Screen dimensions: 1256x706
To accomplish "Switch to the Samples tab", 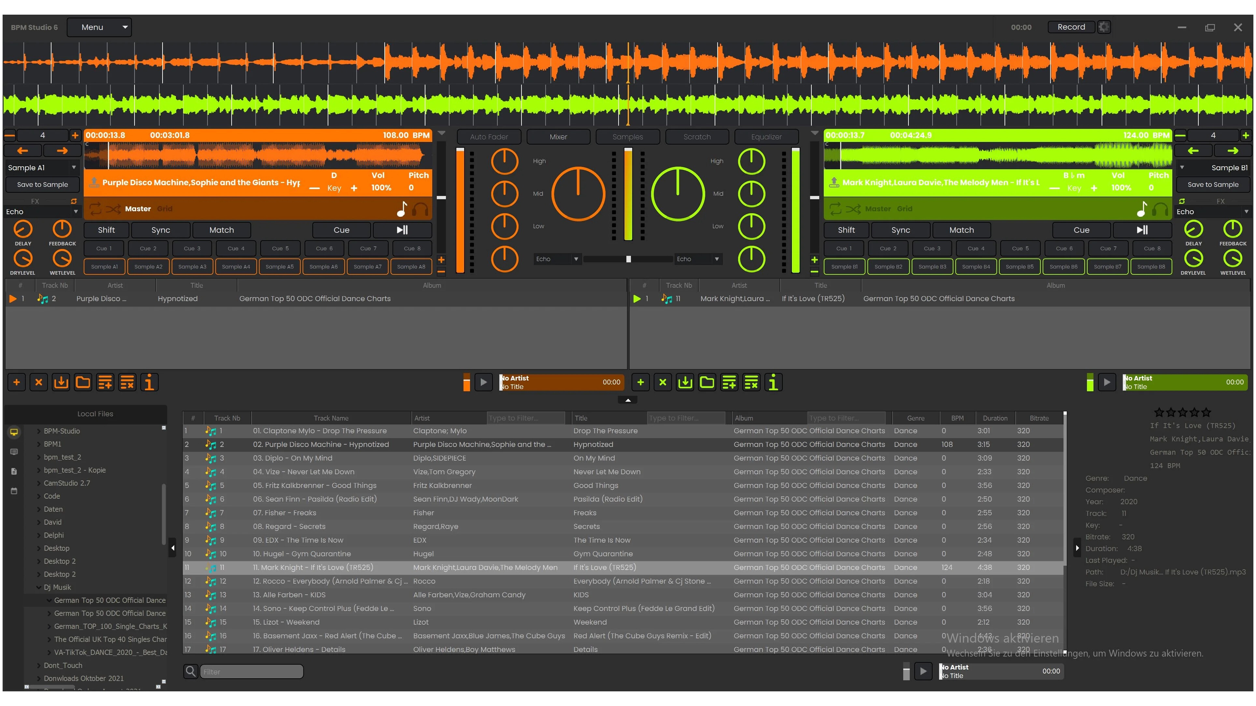I will pos(628,137).
